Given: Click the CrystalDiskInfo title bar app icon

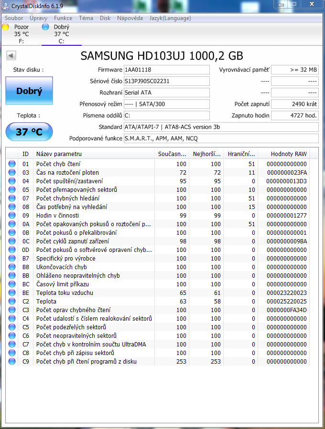Looking at the screenshot, I should point(5,5).
